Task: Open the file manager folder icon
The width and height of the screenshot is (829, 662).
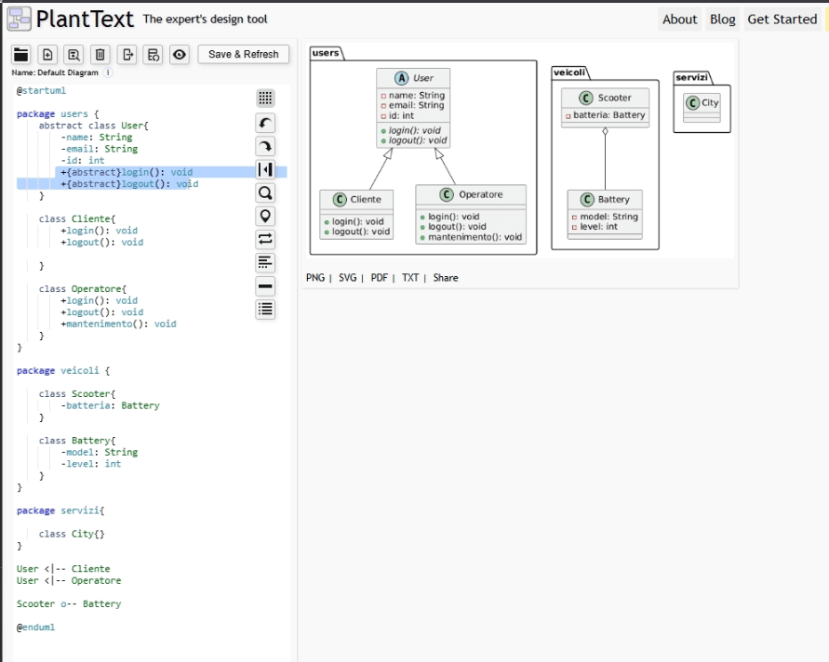Action: tap(20, 55)
